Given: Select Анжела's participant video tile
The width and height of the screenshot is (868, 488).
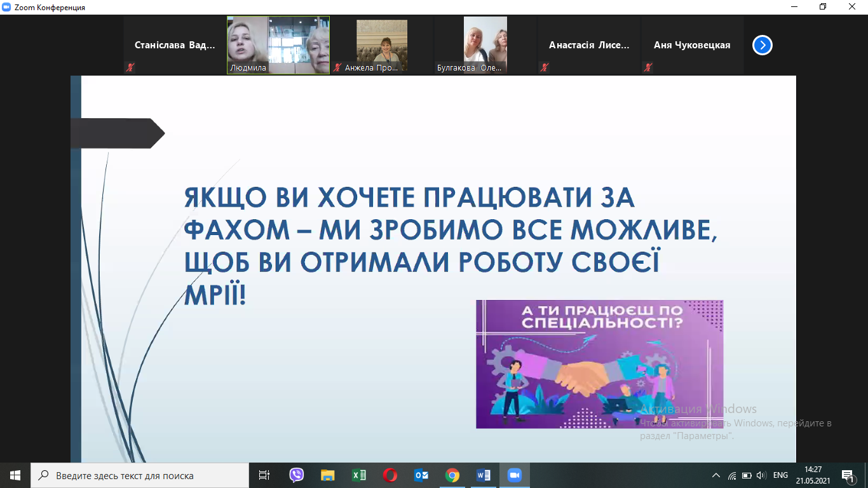Looking at the screenshot, I should (382, 45).
